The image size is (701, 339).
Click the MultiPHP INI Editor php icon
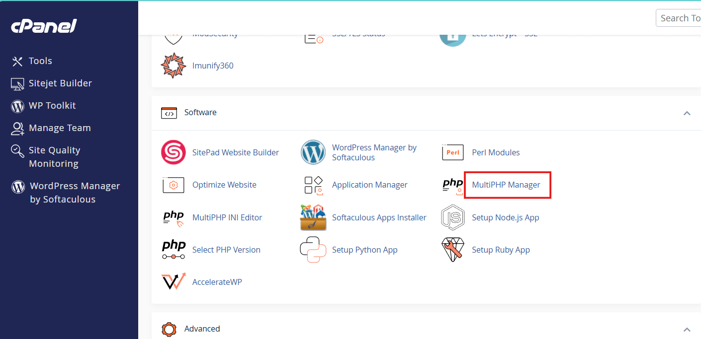pos(173,217)
